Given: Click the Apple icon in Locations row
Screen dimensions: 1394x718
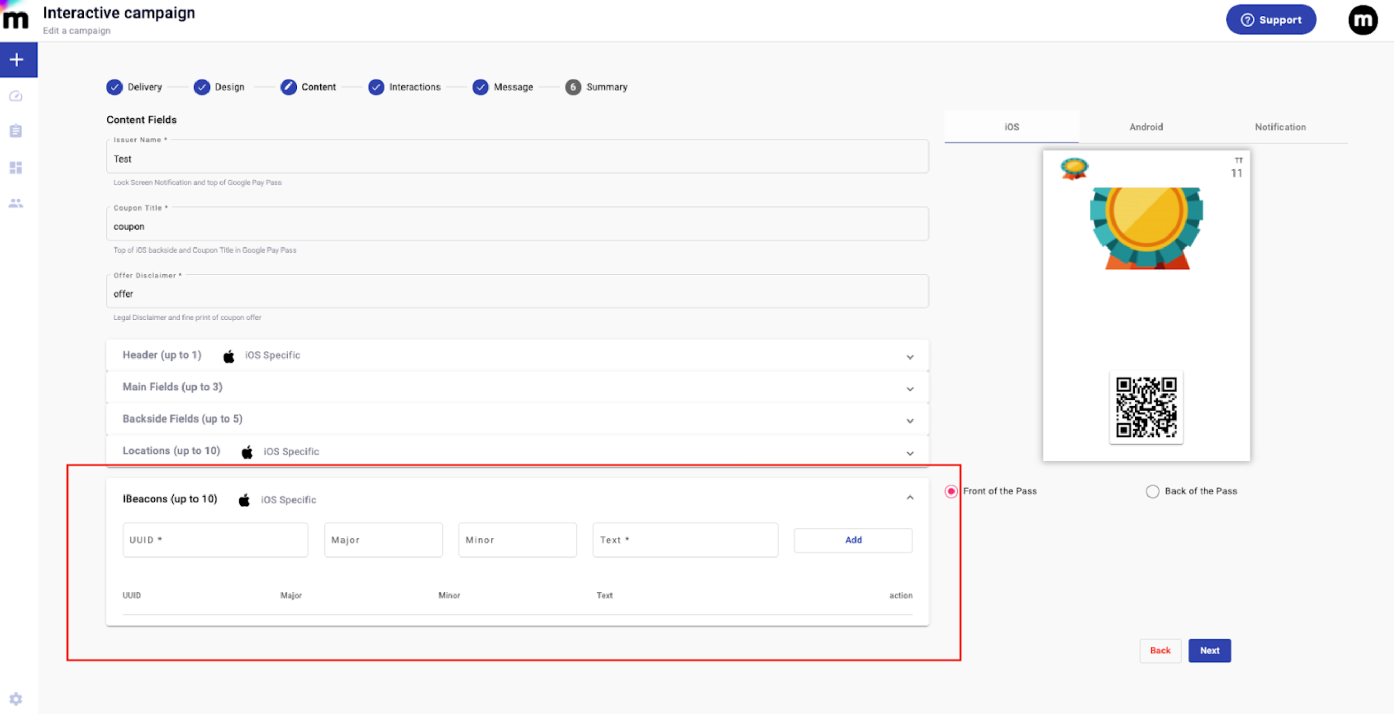Looking at the screenshot, I should (247, 453).
